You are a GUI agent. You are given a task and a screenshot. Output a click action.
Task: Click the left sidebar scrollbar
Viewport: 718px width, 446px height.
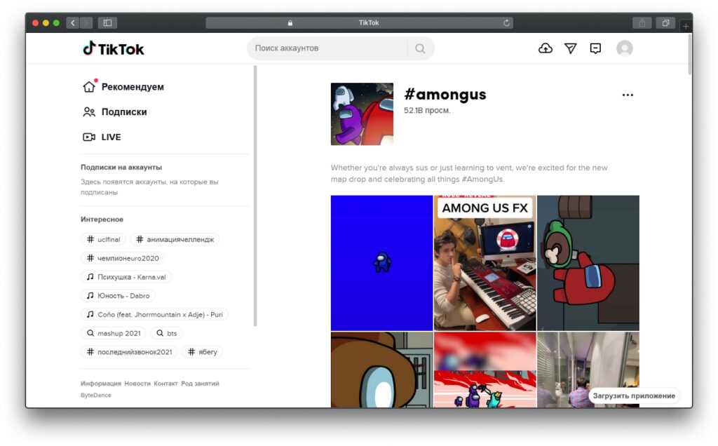pos(255,196)
